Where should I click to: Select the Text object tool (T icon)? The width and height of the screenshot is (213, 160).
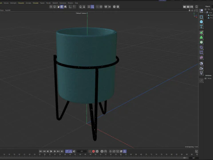point(201,27)
